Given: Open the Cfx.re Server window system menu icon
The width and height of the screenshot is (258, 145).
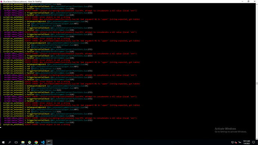Looking at the screenshot, I should click(1, 1).
